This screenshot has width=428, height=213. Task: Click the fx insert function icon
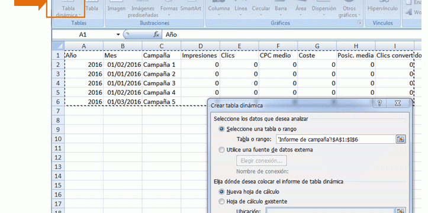coord(156,34)
